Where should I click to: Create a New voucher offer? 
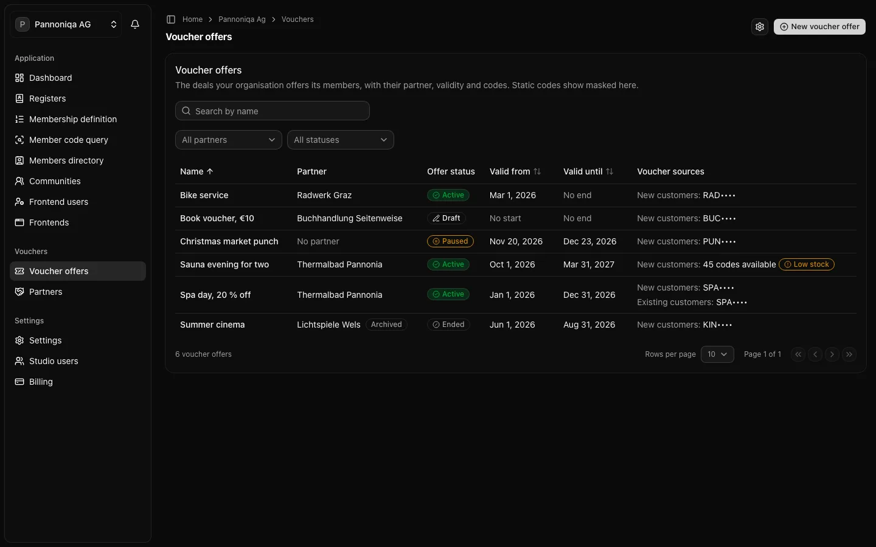[819, 27]
